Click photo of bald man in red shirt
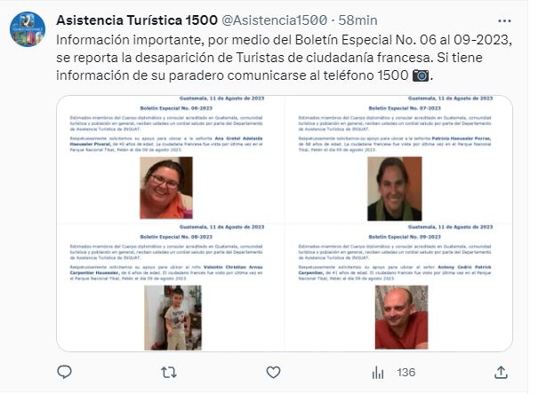538x394 pixels. click(x=401, y=317)
